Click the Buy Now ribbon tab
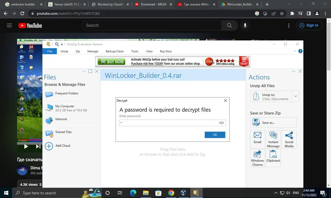The height and width of the screenshot is (198, 331). point(166,51)
